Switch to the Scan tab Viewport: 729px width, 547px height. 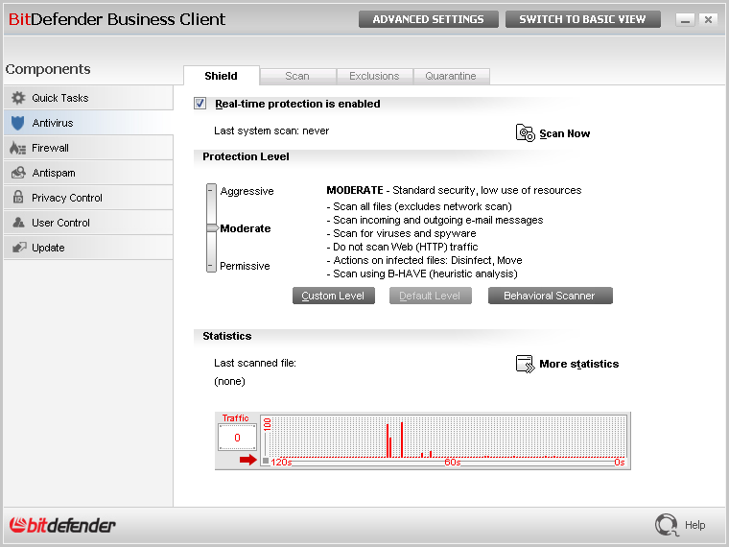click(297, 76)
